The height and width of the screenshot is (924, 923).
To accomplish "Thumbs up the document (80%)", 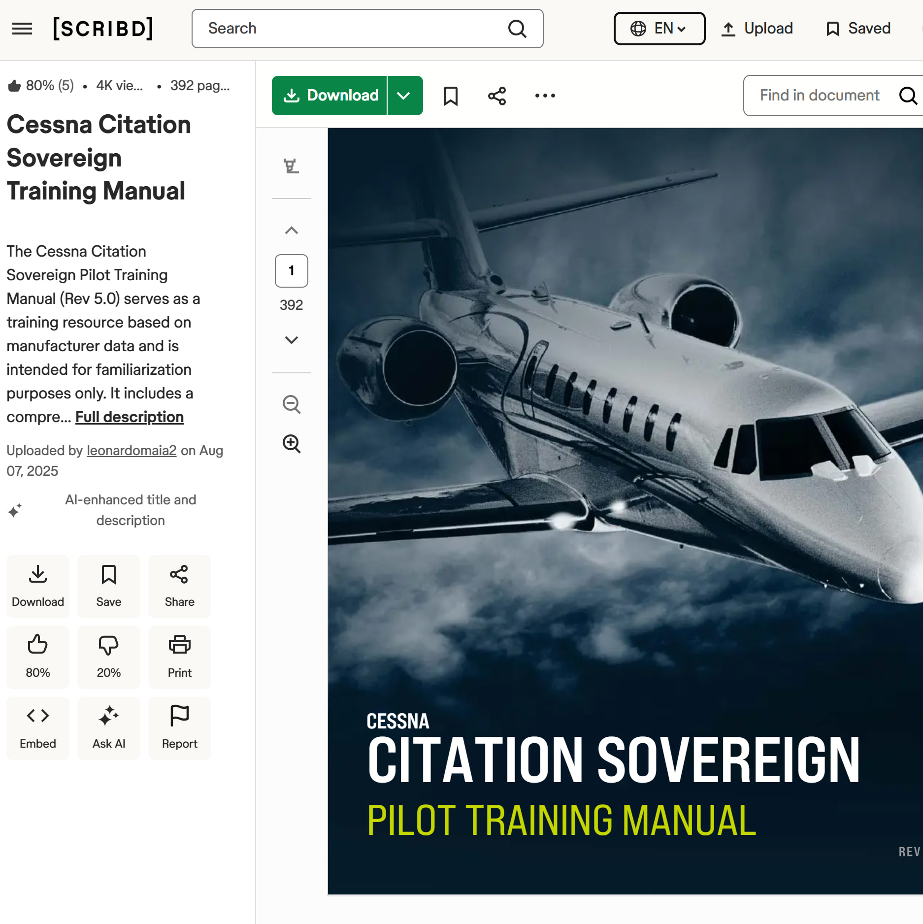I will pyautogui.click(x=38, y=657).
